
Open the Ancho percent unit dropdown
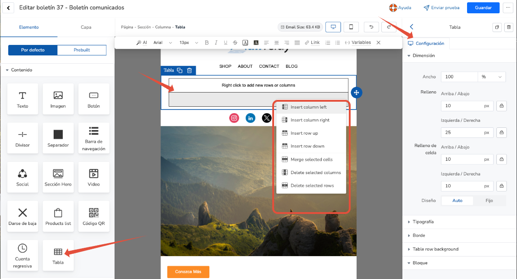coord(492,77)
